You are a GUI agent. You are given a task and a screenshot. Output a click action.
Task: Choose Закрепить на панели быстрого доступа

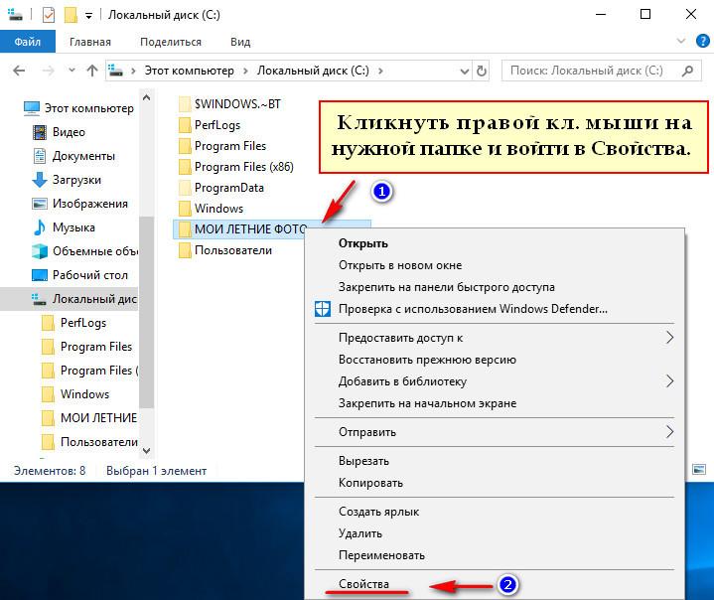[495, 287]
